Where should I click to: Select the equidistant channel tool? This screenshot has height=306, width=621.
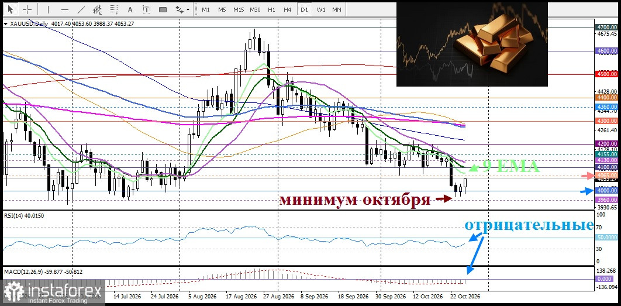(98, 9)
